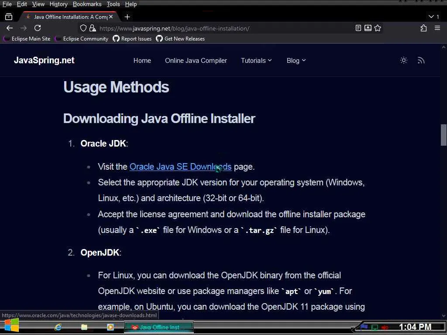Close the Java Offline Installation tab
Viewport: 447px width, 335px height.
tap(111, 17)
